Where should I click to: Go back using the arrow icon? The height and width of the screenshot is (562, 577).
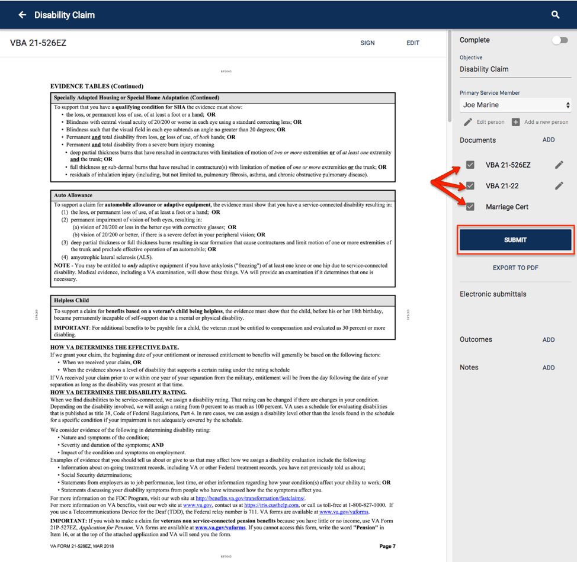pos(23,15)
